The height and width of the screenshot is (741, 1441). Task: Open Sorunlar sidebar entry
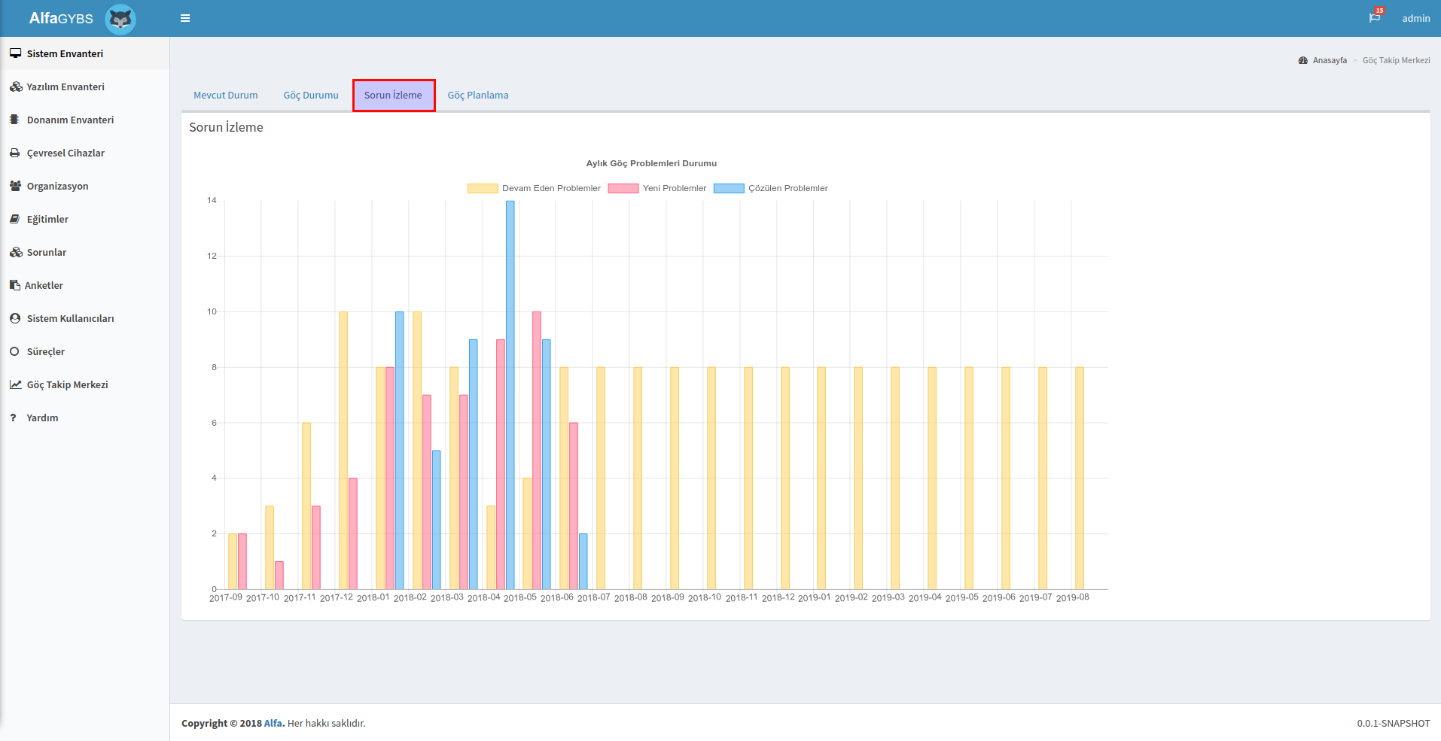[x=84, y=252]
